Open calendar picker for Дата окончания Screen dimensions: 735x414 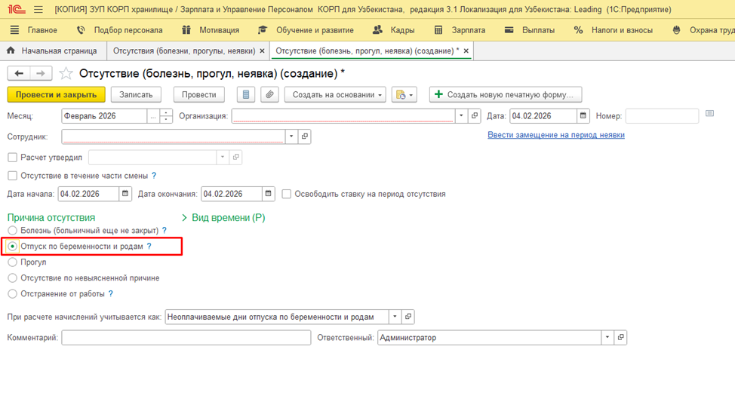(x=268, y=194)
